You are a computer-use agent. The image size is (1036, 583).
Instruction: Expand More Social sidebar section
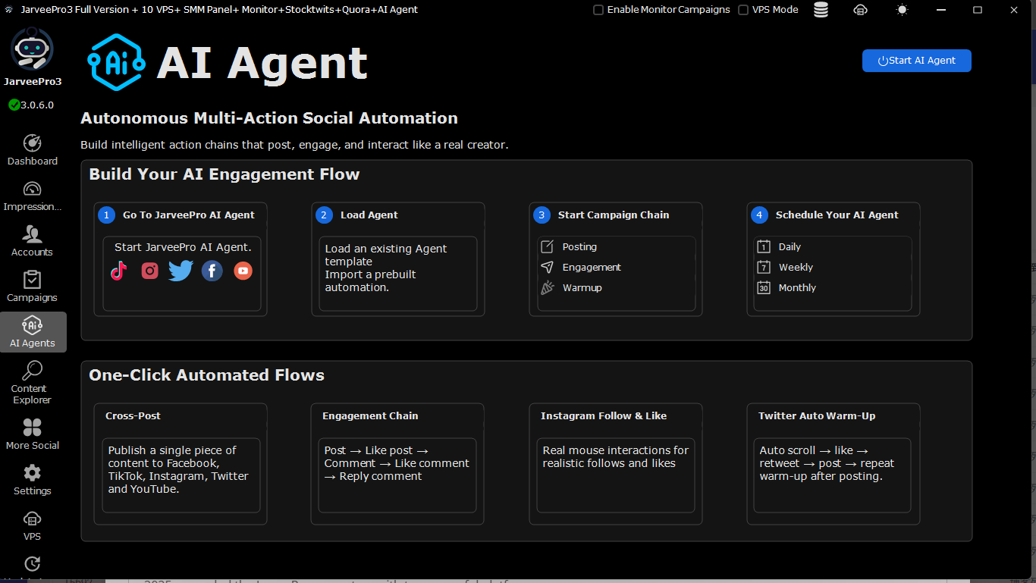pyautogui.click(x=33, y=434)
